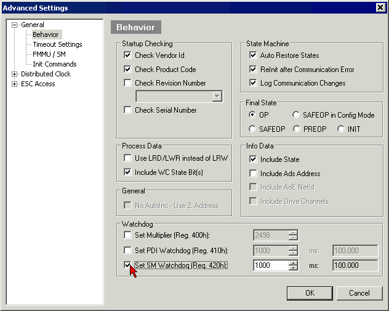
Task: Select INIT final state option
Action: (x=341, y=129)
